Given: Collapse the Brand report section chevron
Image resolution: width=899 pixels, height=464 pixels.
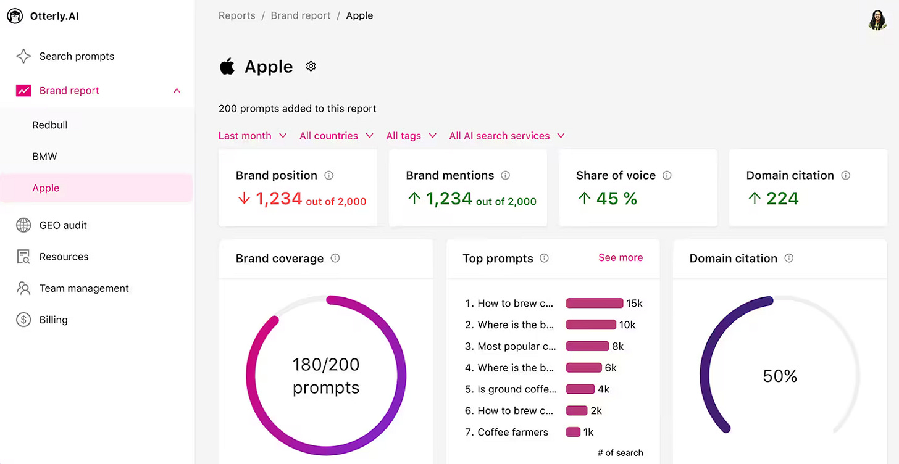Looking at the screenshot, I should pyautogui.click(x=177, y=90).
